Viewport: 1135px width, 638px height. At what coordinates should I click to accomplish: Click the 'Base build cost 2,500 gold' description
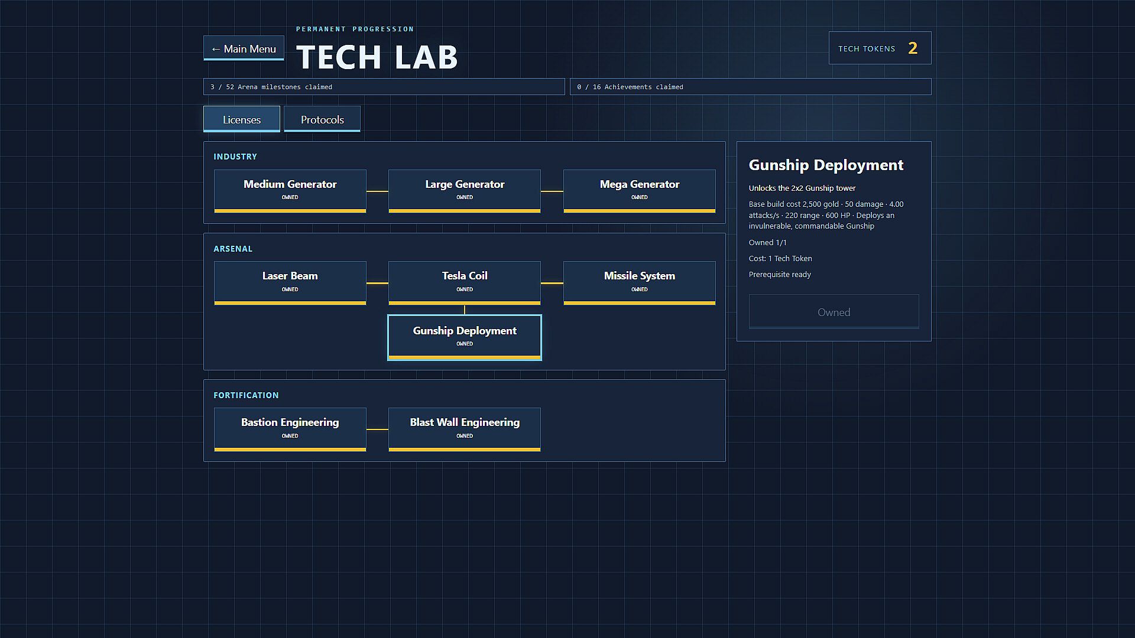(826, 215)
